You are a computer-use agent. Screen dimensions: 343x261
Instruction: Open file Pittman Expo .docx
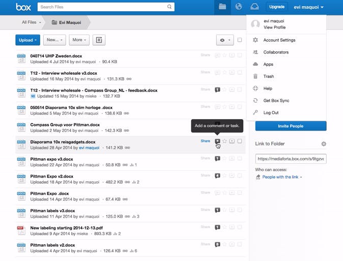(x=49, y=194)
